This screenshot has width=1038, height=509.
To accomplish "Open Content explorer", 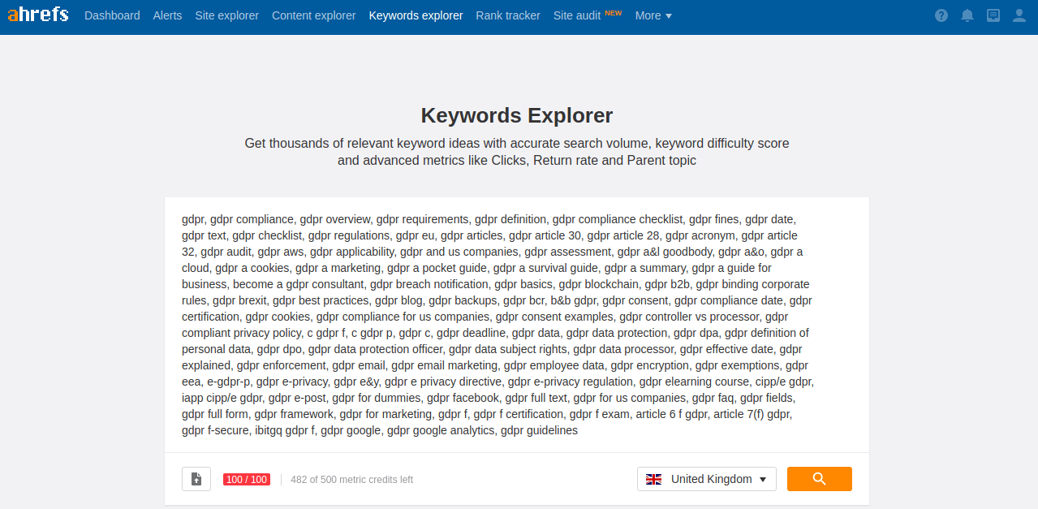I will coord(314,15).
